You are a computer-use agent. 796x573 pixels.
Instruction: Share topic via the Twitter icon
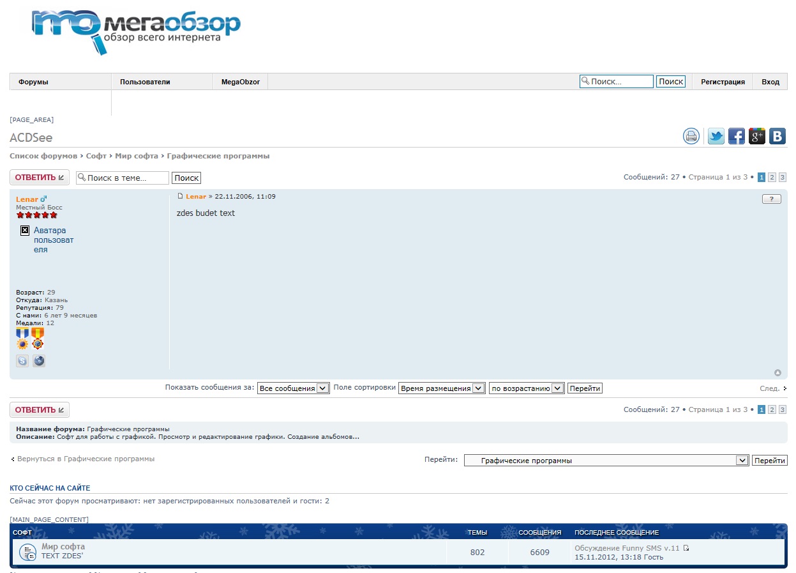716,136
